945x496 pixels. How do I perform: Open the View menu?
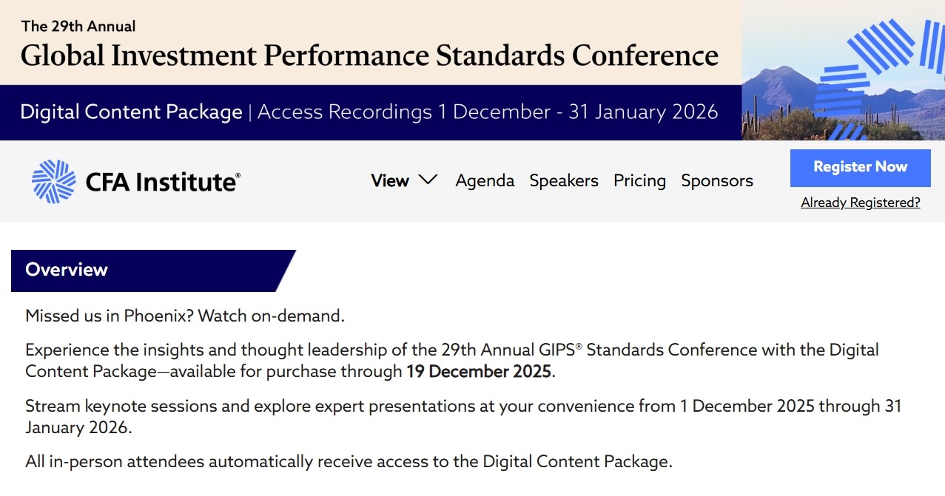pyautogui.click(x=390, y=180)
